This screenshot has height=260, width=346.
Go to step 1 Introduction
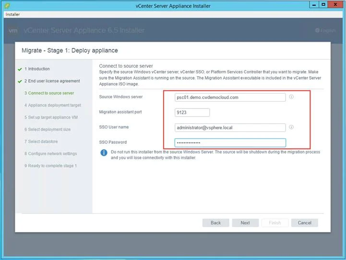tap(37, 69)
